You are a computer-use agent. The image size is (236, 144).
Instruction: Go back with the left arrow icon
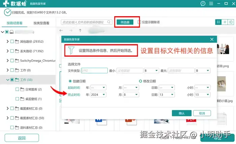pyautogui.click(x=61, y=30)
